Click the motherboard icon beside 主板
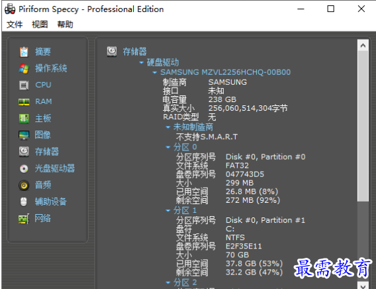 [x=24, y=119]
